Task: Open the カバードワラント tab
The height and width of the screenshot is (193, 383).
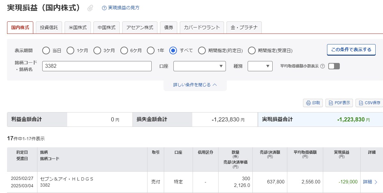Action: [202, 27]
